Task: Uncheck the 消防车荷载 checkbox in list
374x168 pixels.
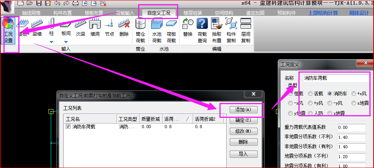Action: (x=68, y=127)
